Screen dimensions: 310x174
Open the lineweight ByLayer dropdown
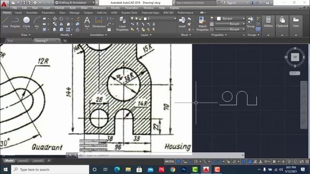coord(230,24)
